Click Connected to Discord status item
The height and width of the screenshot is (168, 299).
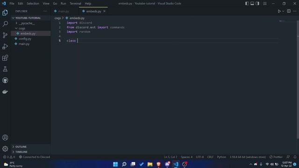click(x=35, y=157)
